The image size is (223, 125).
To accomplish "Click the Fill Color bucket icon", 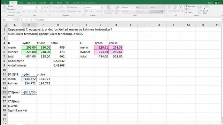I will (x=41, y=11).
